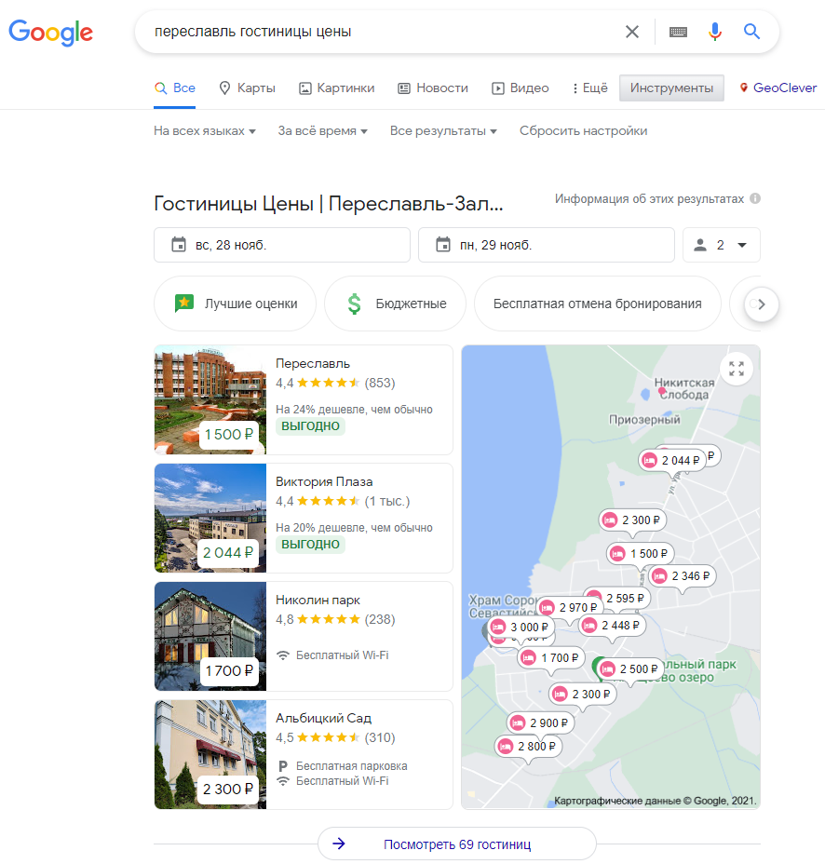Click the (853) reviews count
The image size is (825, 864).
tap(380, 383)
